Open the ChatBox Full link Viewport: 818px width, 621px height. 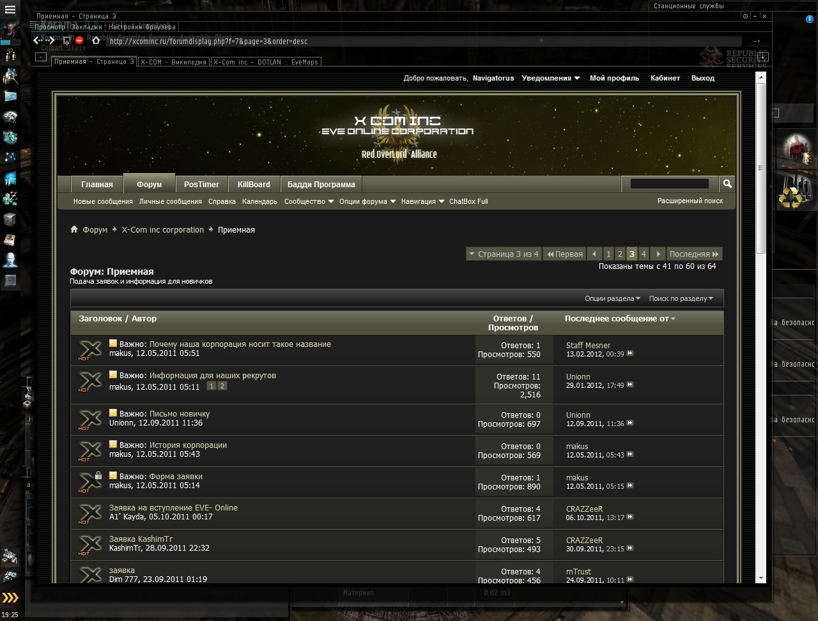click(x=468, y=201)
